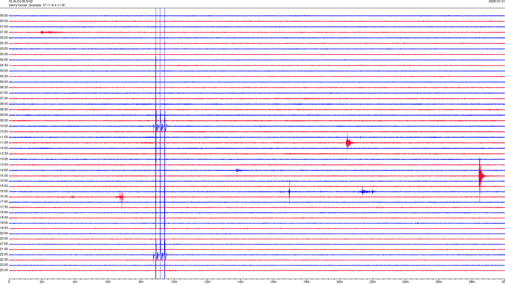Click the tiny blue blip on the 19:00 trace
Screen dimensions: 505x284
click(x=417, y=223)
